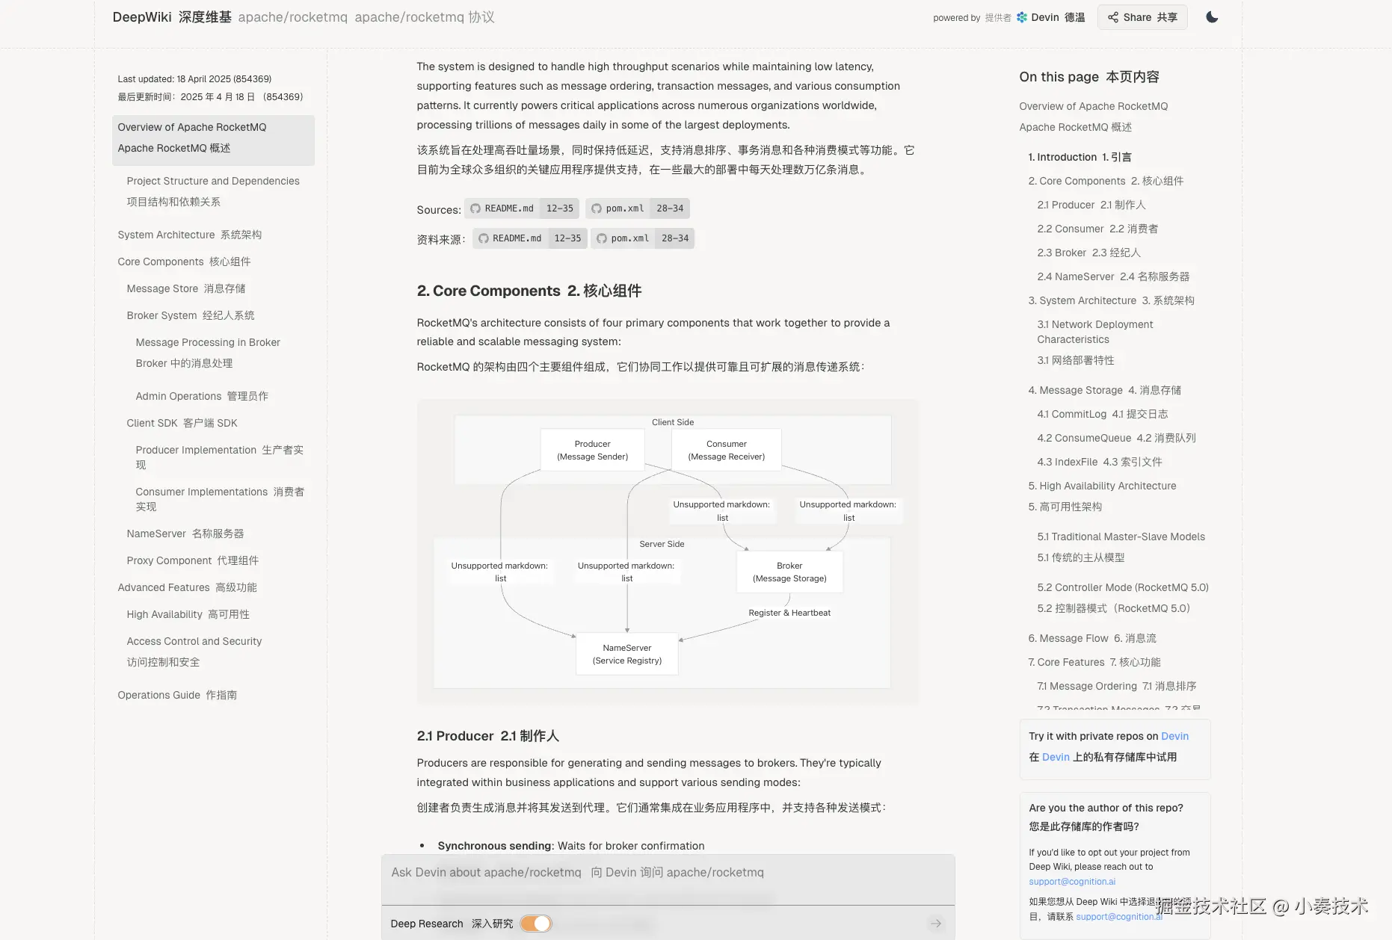Open Devin link in private repos card
Viewport: 1392px width, 940px height.
point(1174,736)
